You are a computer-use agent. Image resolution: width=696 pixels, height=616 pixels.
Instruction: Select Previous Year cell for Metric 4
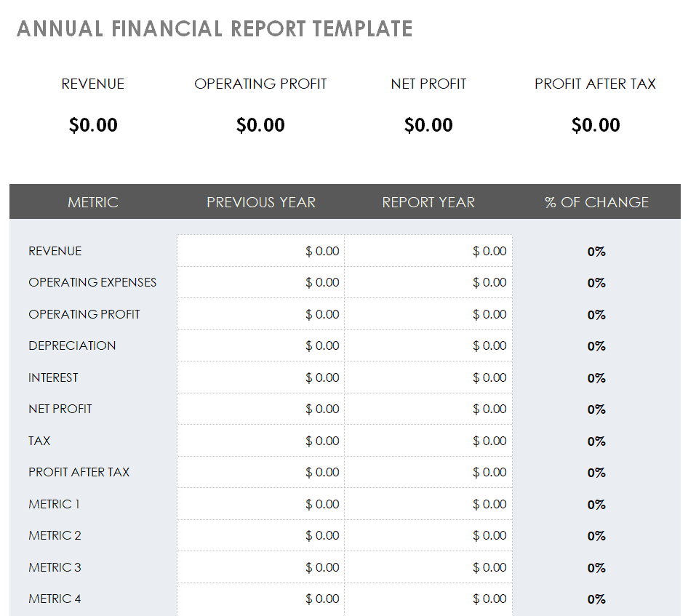[x=261, y=599]
